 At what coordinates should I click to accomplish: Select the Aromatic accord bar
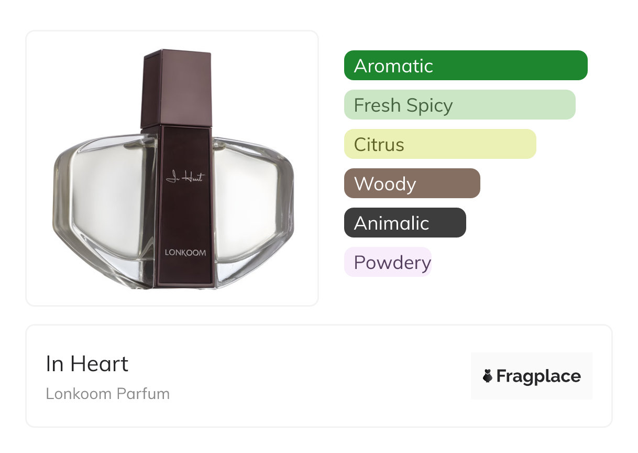pyautogui.click(x=465, y=66)
